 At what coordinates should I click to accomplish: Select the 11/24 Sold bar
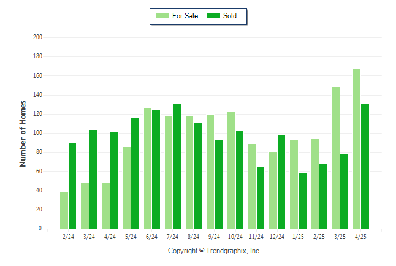pos(261,198)
